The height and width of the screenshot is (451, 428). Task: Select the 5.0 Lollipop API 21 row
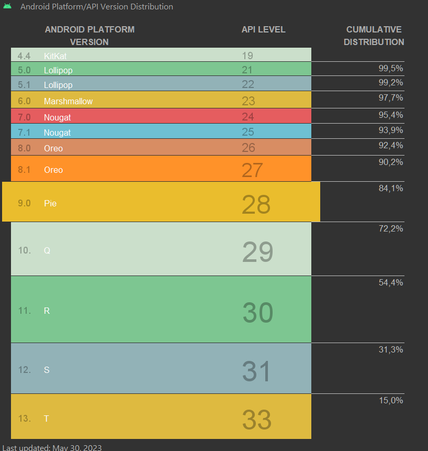(161, 69)
